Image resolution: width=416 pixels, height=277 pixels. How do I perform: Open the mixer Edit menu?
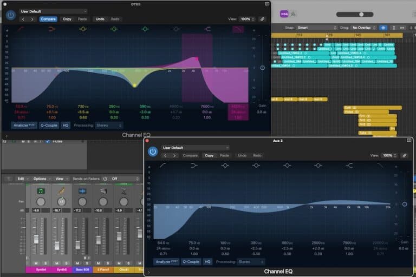23,179
